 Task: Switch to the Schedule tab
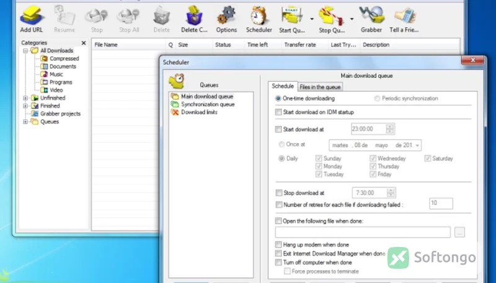(283, 86)
